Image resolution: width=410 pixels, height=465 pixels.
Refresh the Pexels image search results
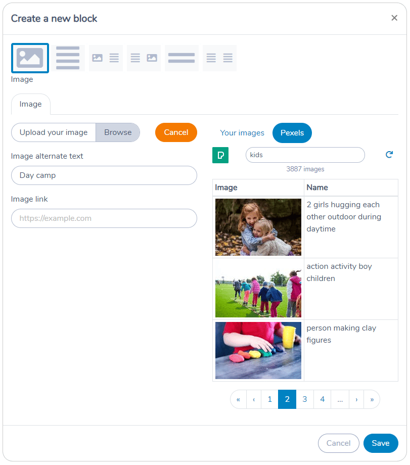389,155
